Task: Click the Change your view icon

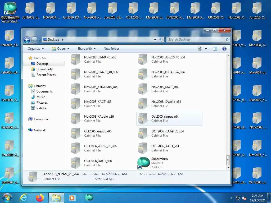Action: coord(201,49)
